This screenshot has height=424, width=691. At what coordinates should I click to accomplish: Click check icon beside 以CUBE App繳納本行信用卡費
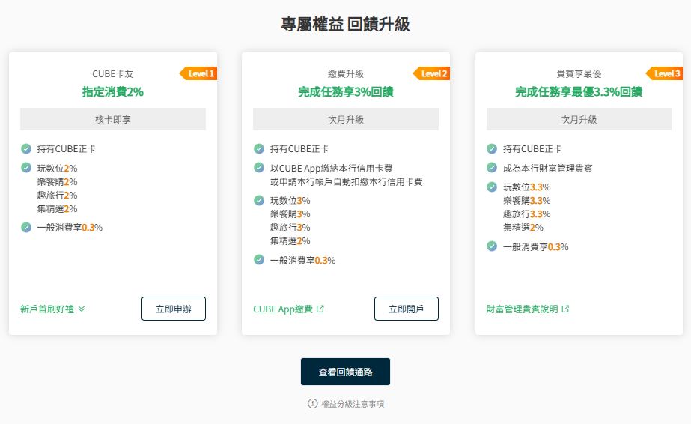tap(259, 168)
